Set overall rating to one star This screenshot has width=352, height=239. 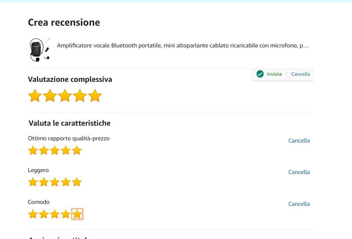[x=35, y=96]
